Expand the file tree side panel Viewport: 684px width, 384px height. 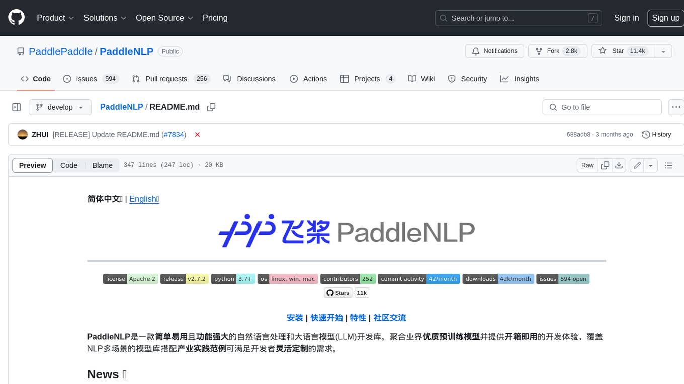(17, 107)
